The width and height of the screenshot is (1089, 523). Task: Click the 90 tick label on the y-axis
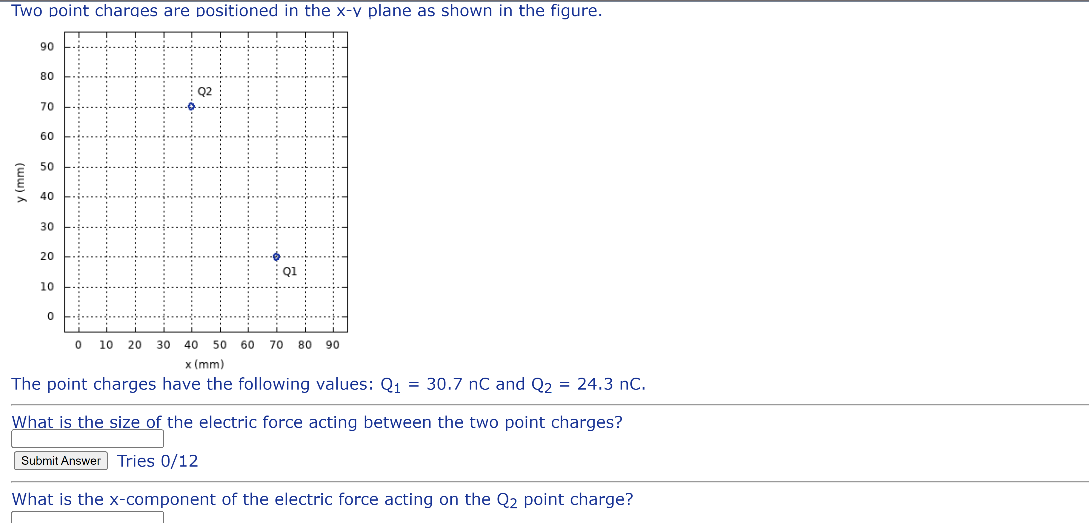click(47, 47)
